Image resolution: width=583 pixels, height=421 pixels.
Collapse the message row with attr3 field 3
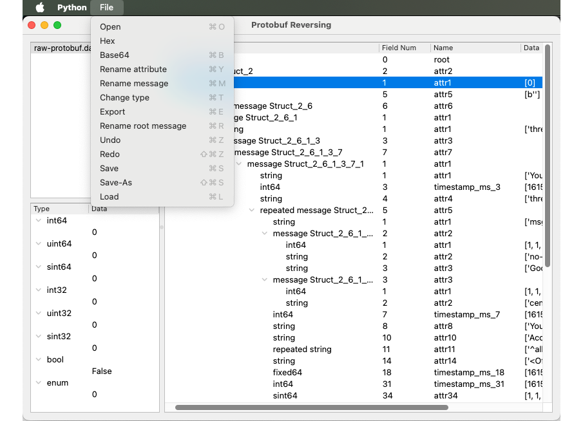pos(264,279)
